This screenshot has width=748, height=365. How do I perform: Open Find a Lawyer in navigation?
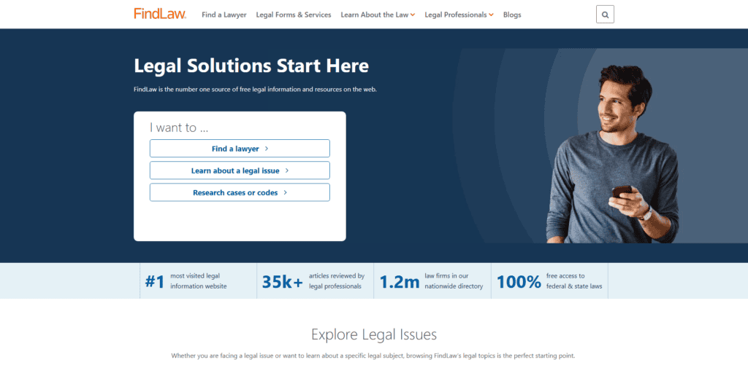click(x=224, y=15)
